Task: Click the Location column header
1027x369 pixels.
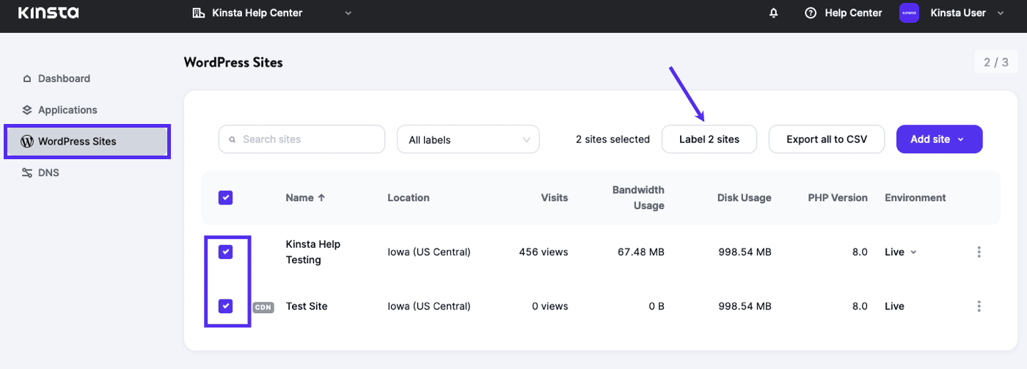Action: (409, 197)
